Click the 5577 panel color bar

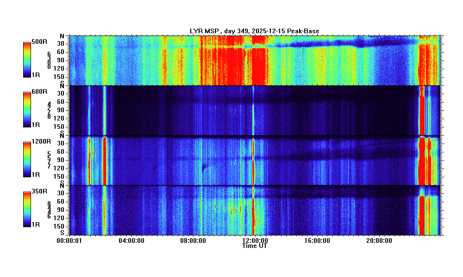pyautogui.click(x=27, y=158)
